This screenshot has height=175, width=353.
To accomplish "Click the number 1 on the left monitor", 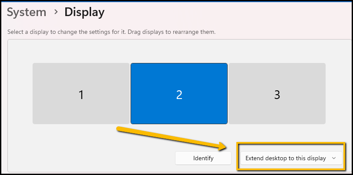I will click(x=81, y=95).
